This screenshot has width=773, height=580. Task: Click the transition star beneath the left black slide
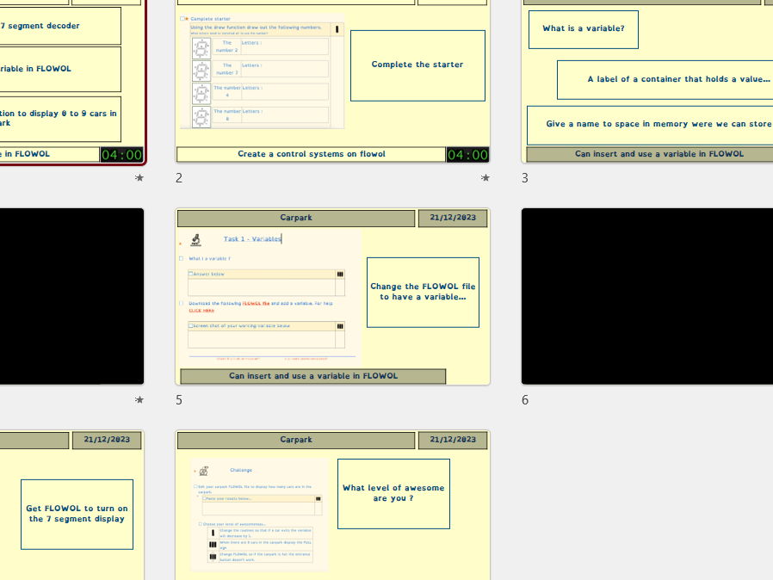pos(139,400)
